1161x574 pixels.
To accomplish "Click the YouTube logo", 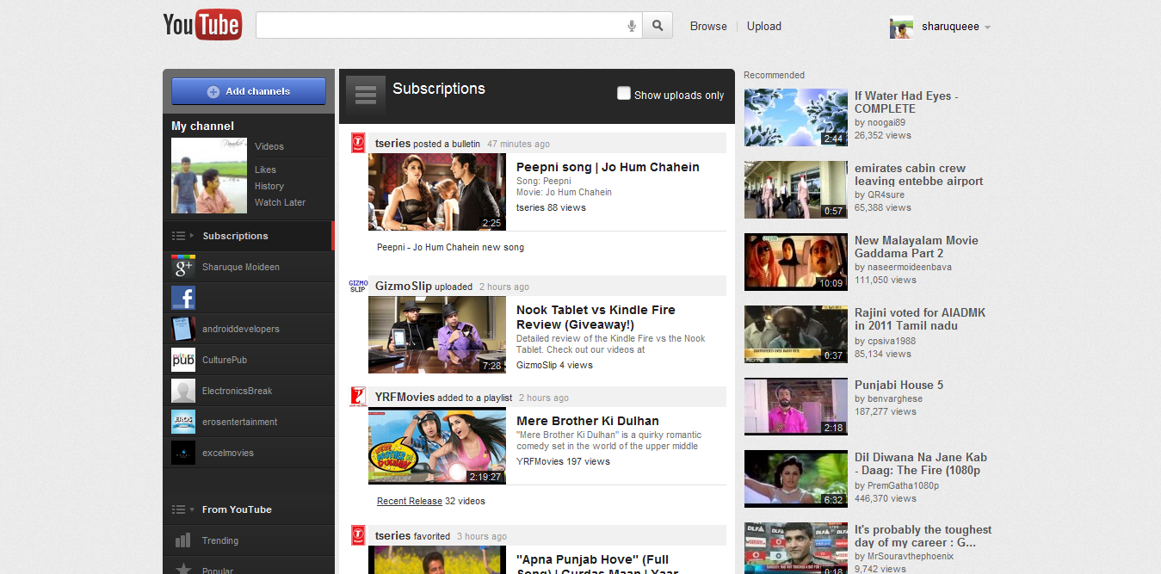I will (x=202, y=25).
